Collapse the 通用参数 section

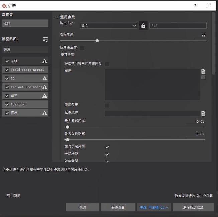pos(57,17)
